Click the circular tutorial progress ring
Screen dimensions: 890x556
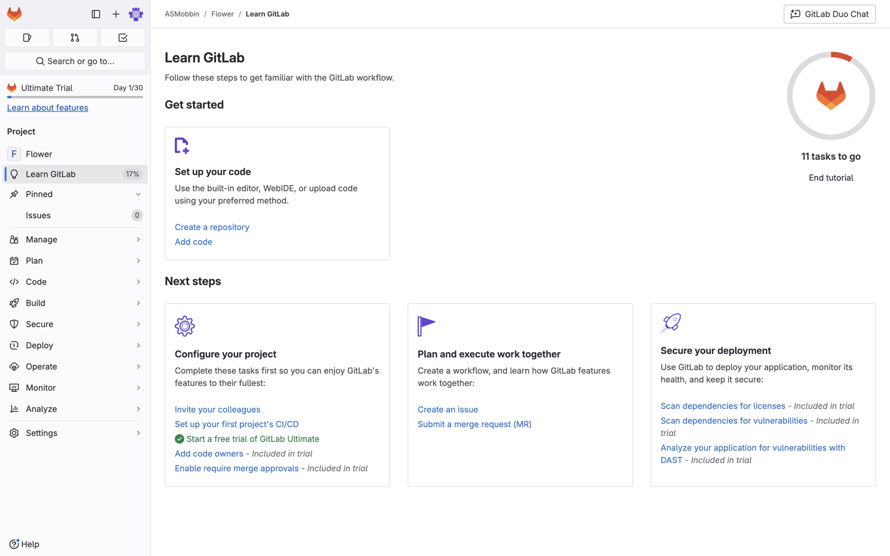pyautogui.click(x=831, y=96)
